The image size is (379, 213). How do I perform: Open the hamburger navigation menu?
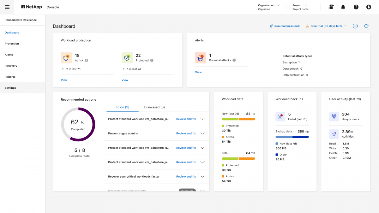tap(7, 7)
